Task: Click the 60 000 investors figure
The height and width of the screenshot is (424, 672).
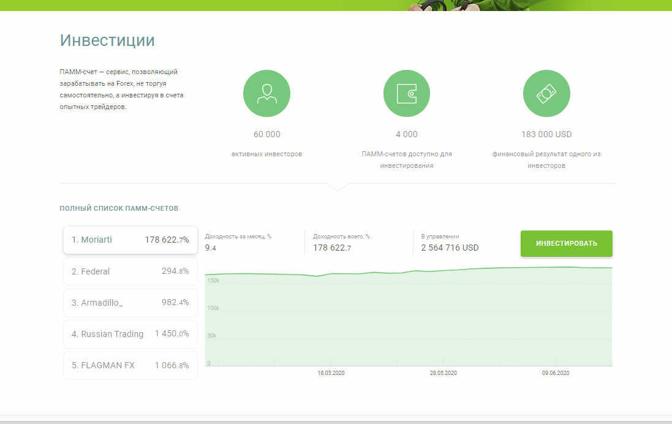Action: point(266,134)
